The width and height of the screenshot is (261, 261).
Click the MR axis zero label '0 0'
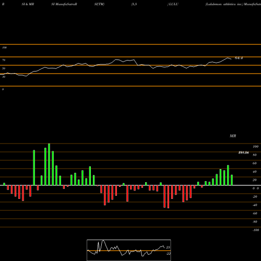[256, 188]
